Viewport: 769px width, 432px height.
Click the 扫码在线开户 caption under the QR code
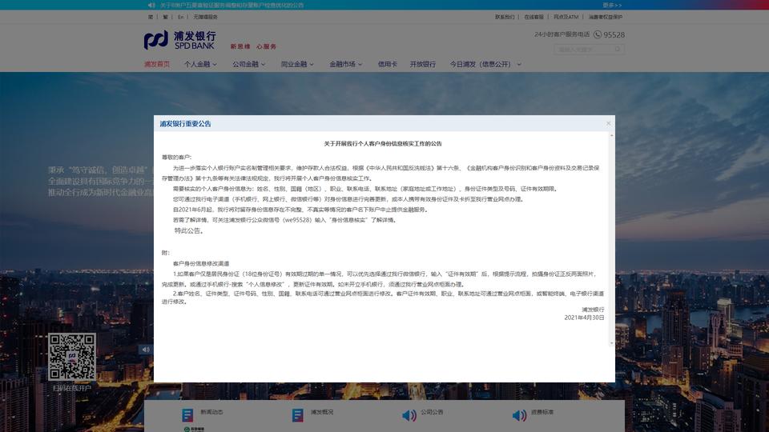point(71,388)
